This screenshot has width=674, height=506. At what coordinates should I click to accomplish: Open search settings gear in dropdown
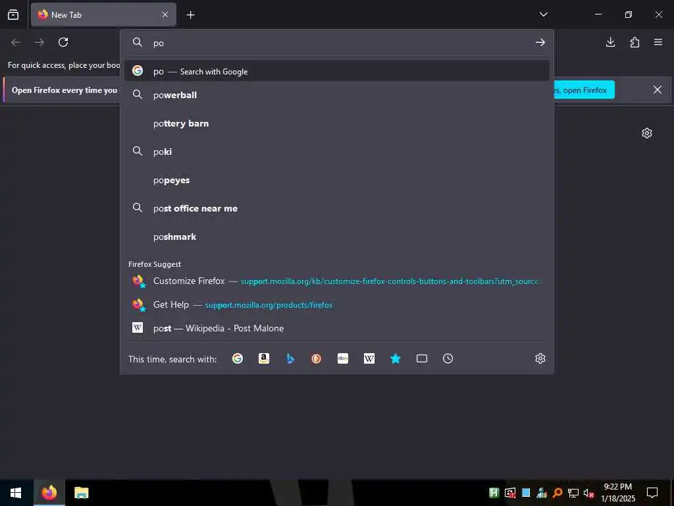[x=540, y=358]
